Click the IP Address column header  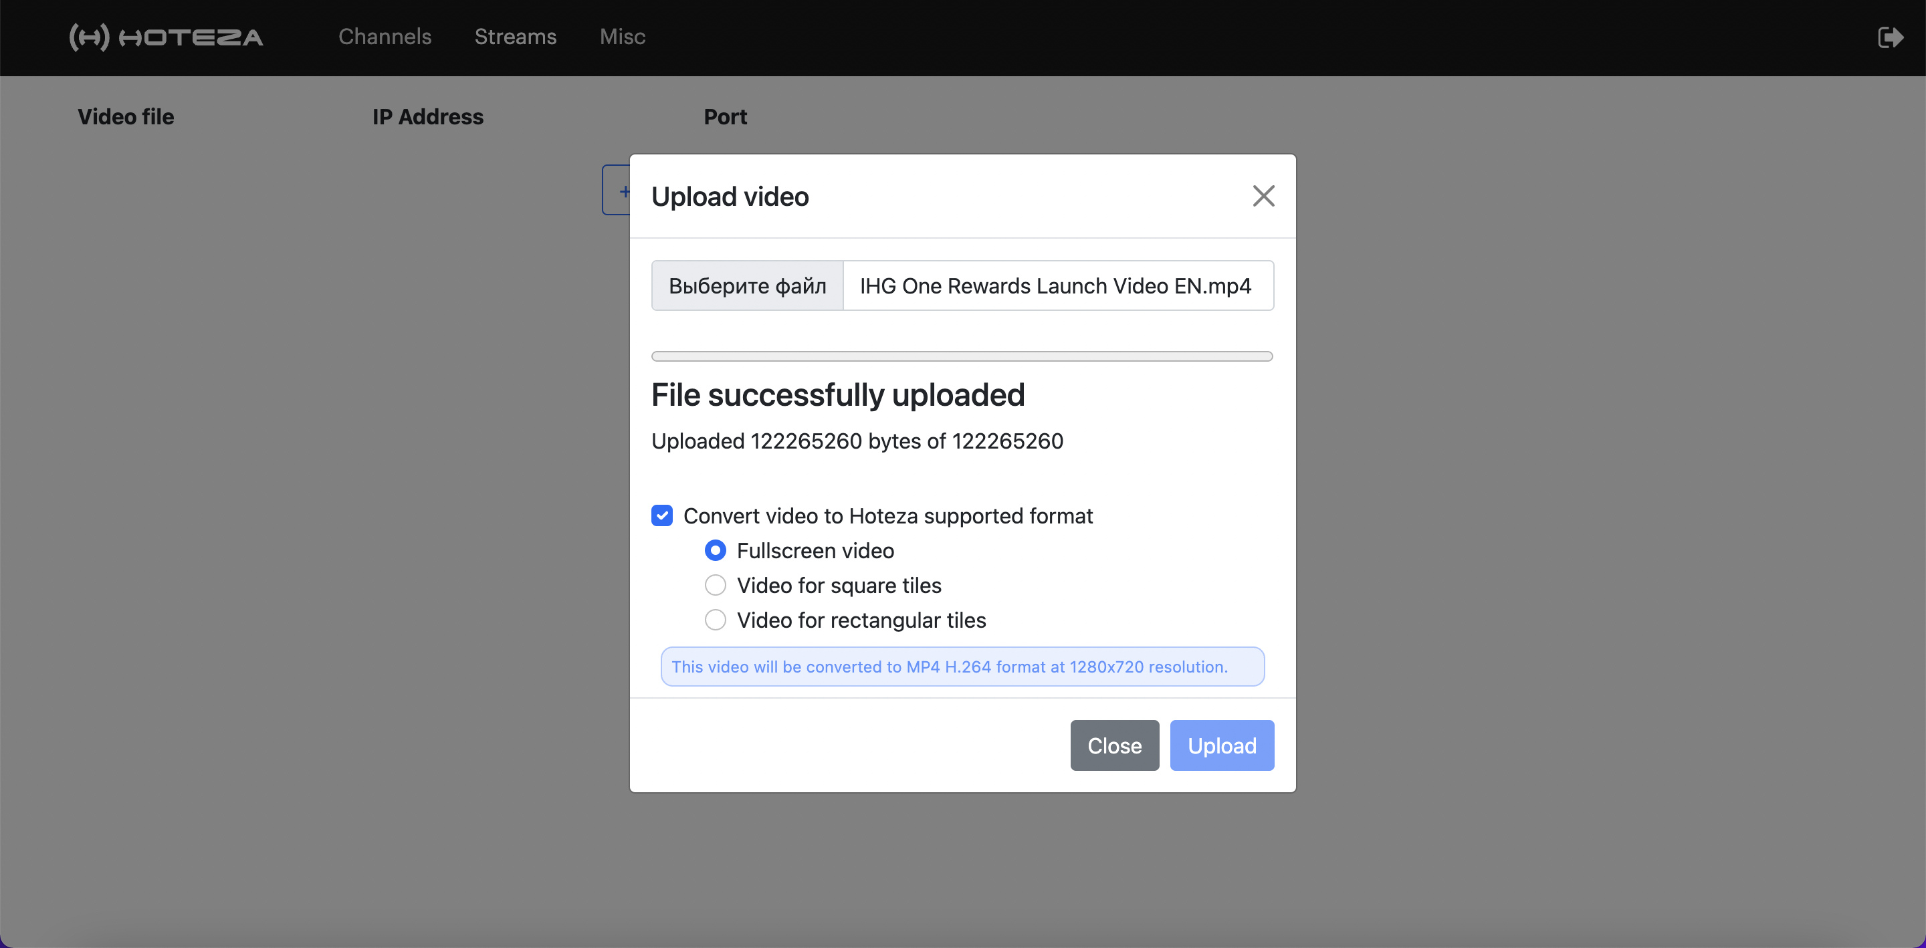[x=428, y=116]
